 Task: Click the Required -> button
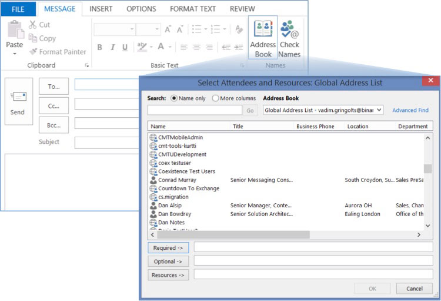[168, 248]
